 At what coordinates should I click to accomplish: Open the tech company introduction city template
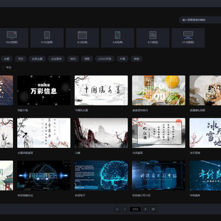158,176
